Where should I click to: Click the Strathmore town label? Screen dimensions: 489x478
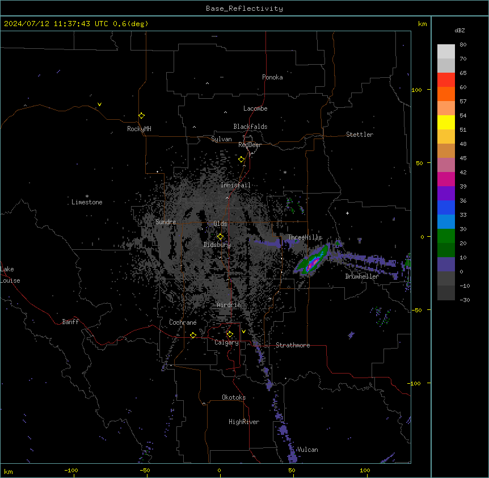click(x=293, y=345)
